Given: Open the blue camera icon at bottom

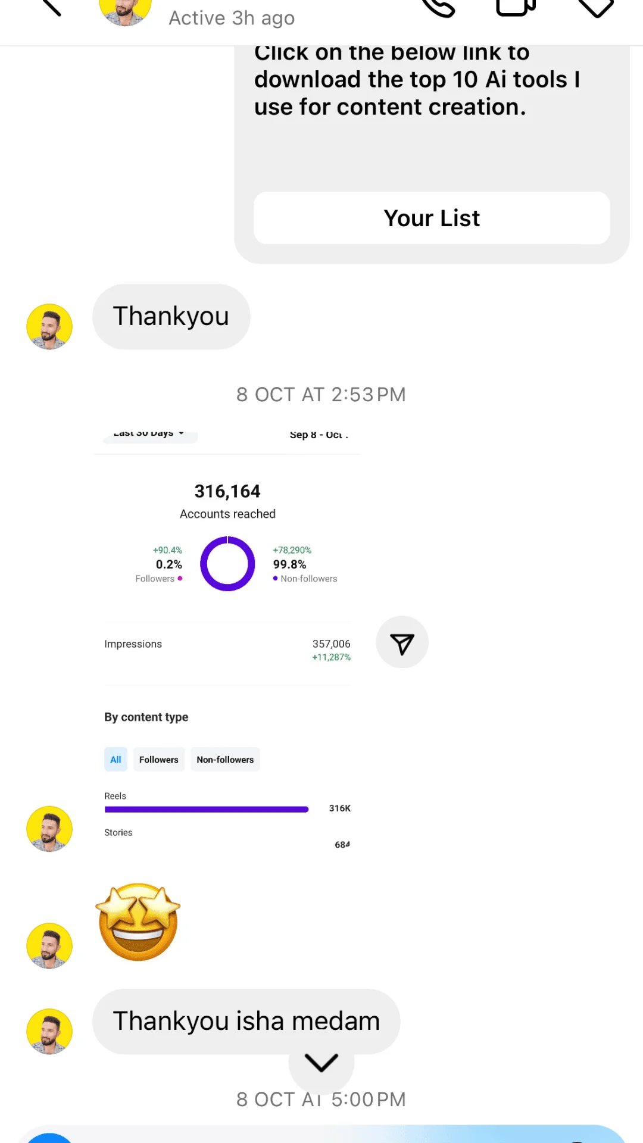Looking at the screenshot, I should click(50, 1137).
